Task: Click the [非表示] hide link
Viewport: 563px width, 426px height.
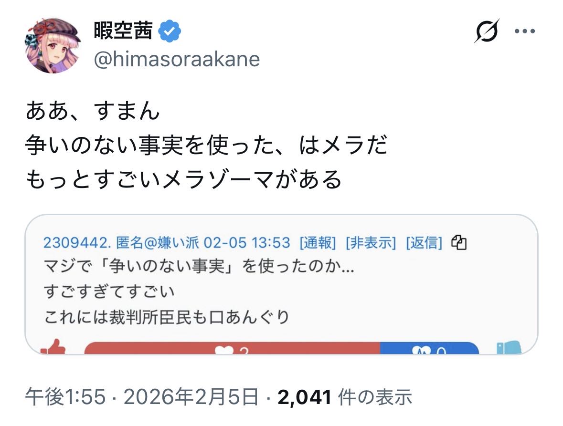Action: (371, 243)
